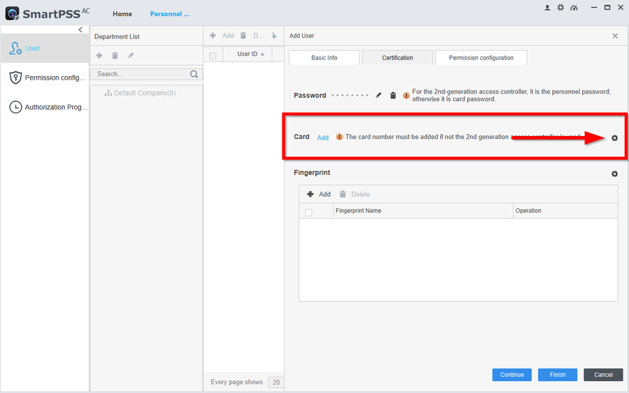Click the Continue button

[x=512, y=375]
